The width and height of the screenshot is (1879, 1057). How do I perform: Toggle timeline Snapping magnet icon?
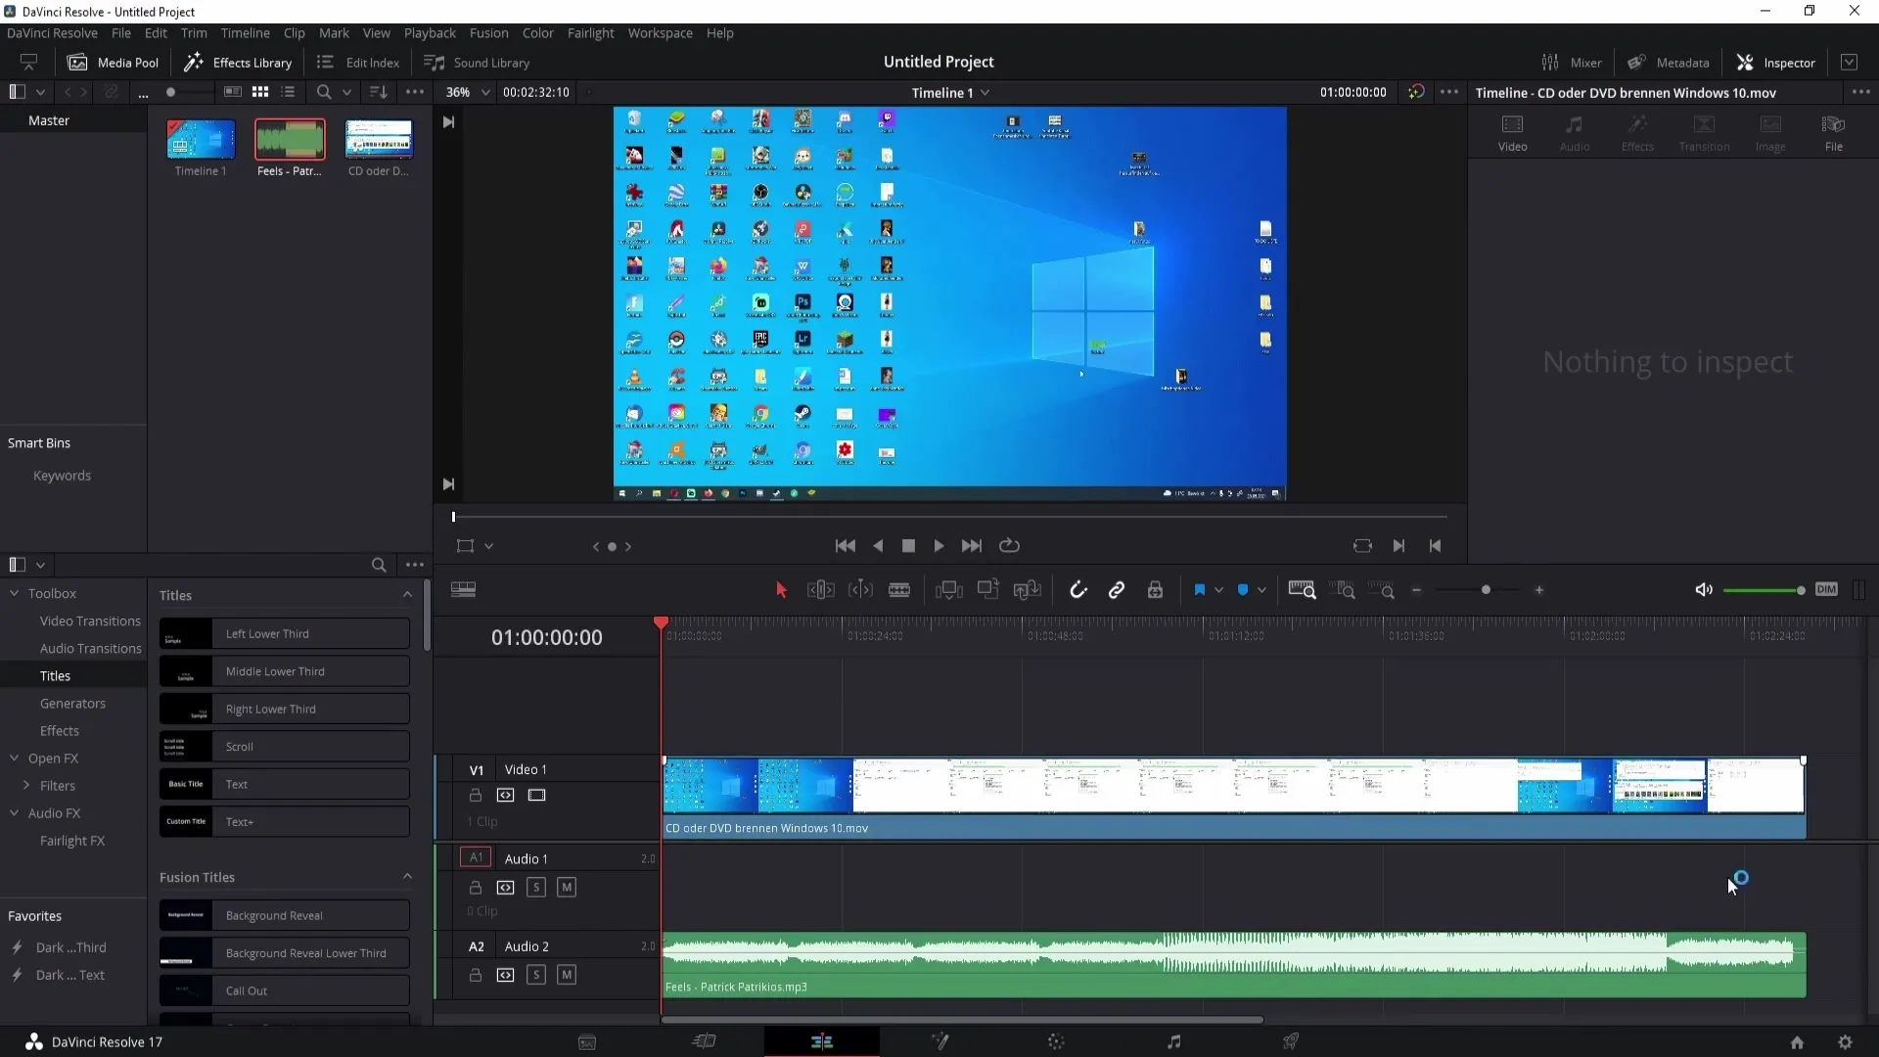(1077, 590)
